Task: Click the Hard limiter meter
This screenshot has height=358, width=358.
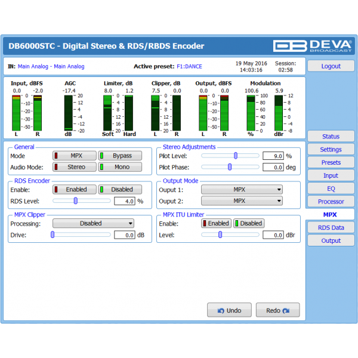Action: click(129, 113)
